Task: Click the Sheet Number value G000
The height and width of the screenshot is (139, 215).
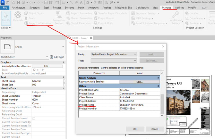Action: 35,100
